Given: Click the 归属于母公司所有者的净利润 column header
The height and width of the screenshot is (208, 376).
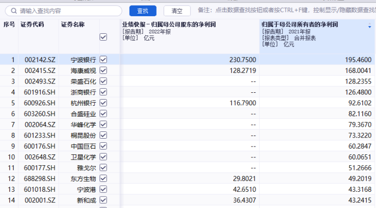Looking at the screenshot, I should coord(300,25).
